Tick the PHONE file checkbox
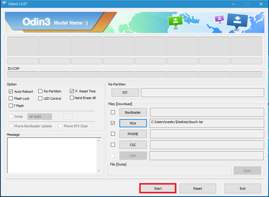This screenshot has height=197, width=269. point(113,134)
